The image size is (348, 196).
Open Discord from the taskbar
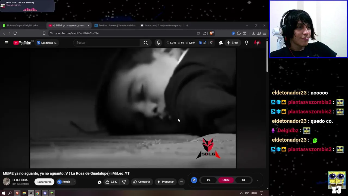[45, 193]
